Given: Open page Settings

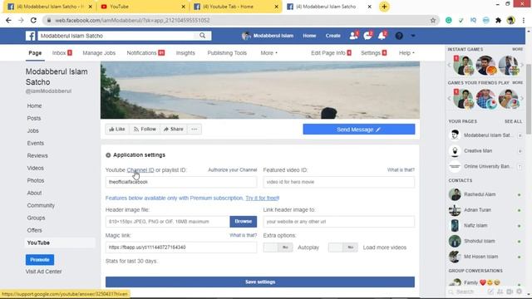Looking at the screenshot, I should click(x=373, y=53).
